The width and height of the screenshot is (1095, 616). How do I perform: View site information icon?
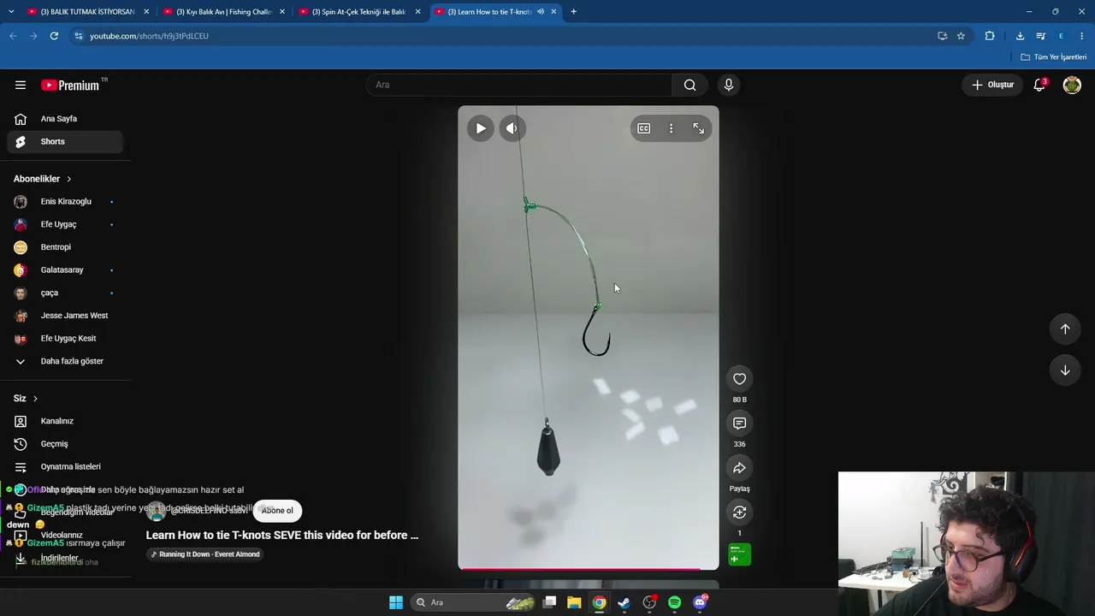(x=79, y=36)
